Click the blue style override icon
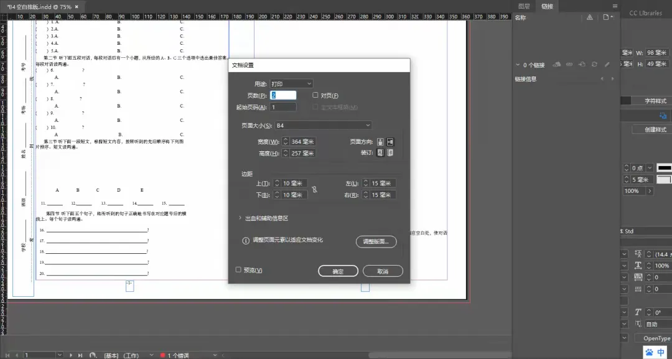The height and width of the screenshot is (359, 672). [663, 116]
